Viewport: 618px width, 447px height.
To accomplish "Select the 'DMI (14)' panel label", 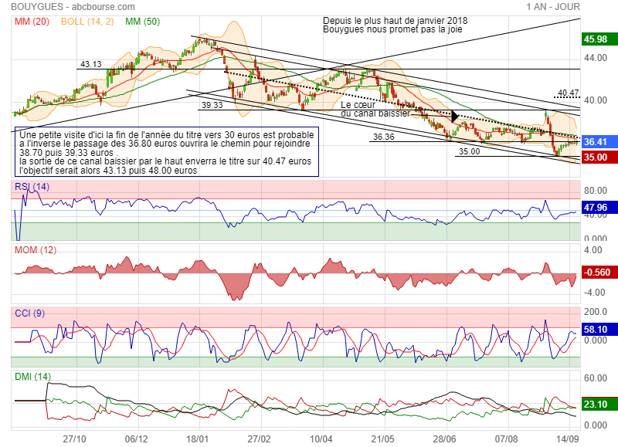I will [32, 377].
